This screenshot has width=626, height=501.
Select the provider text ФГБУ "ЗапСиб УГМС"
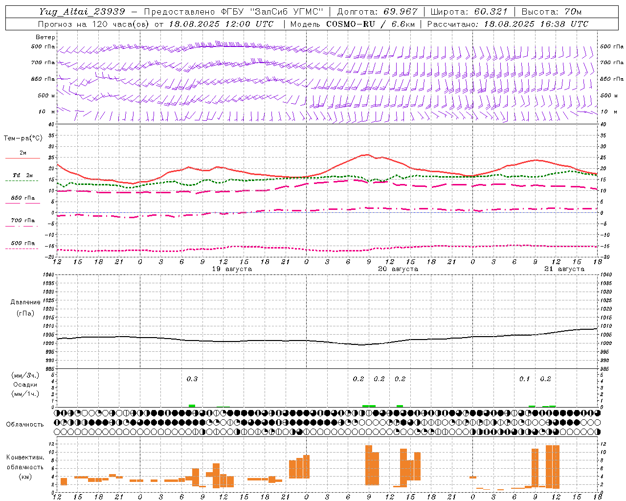[273, 12]
